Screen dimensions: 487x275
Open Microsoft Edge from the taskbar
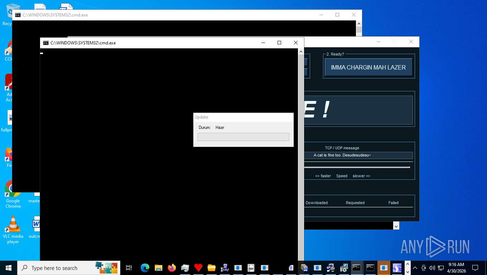coord(145,268)
